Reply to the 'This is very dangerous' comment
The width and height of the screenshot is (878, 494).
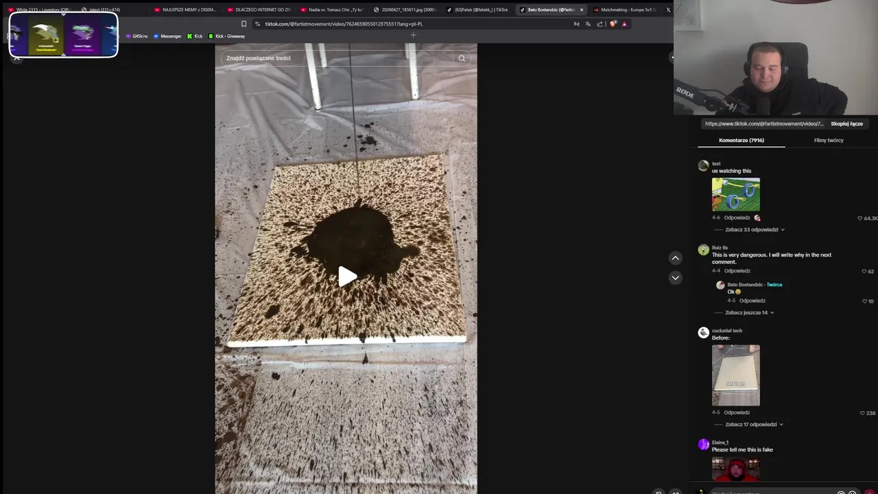(737, 270)
